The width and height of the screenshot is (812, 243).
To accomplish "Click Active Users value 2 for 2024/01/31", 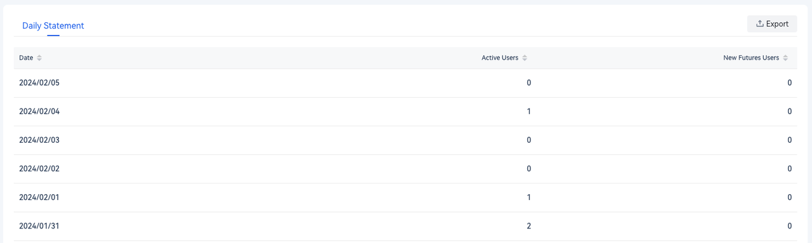I will (x=529, y=226).
